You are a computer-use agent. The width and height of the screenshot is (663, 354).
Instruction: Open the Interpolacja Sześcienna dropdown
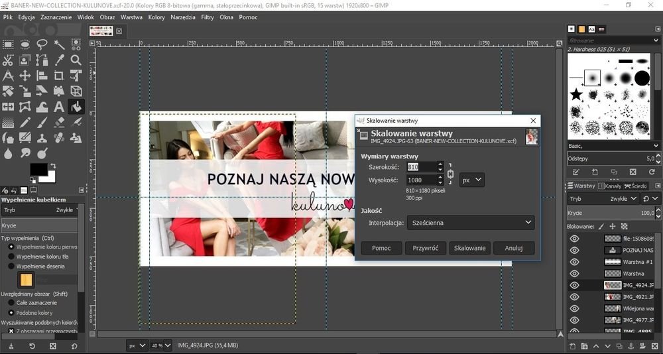471,223
